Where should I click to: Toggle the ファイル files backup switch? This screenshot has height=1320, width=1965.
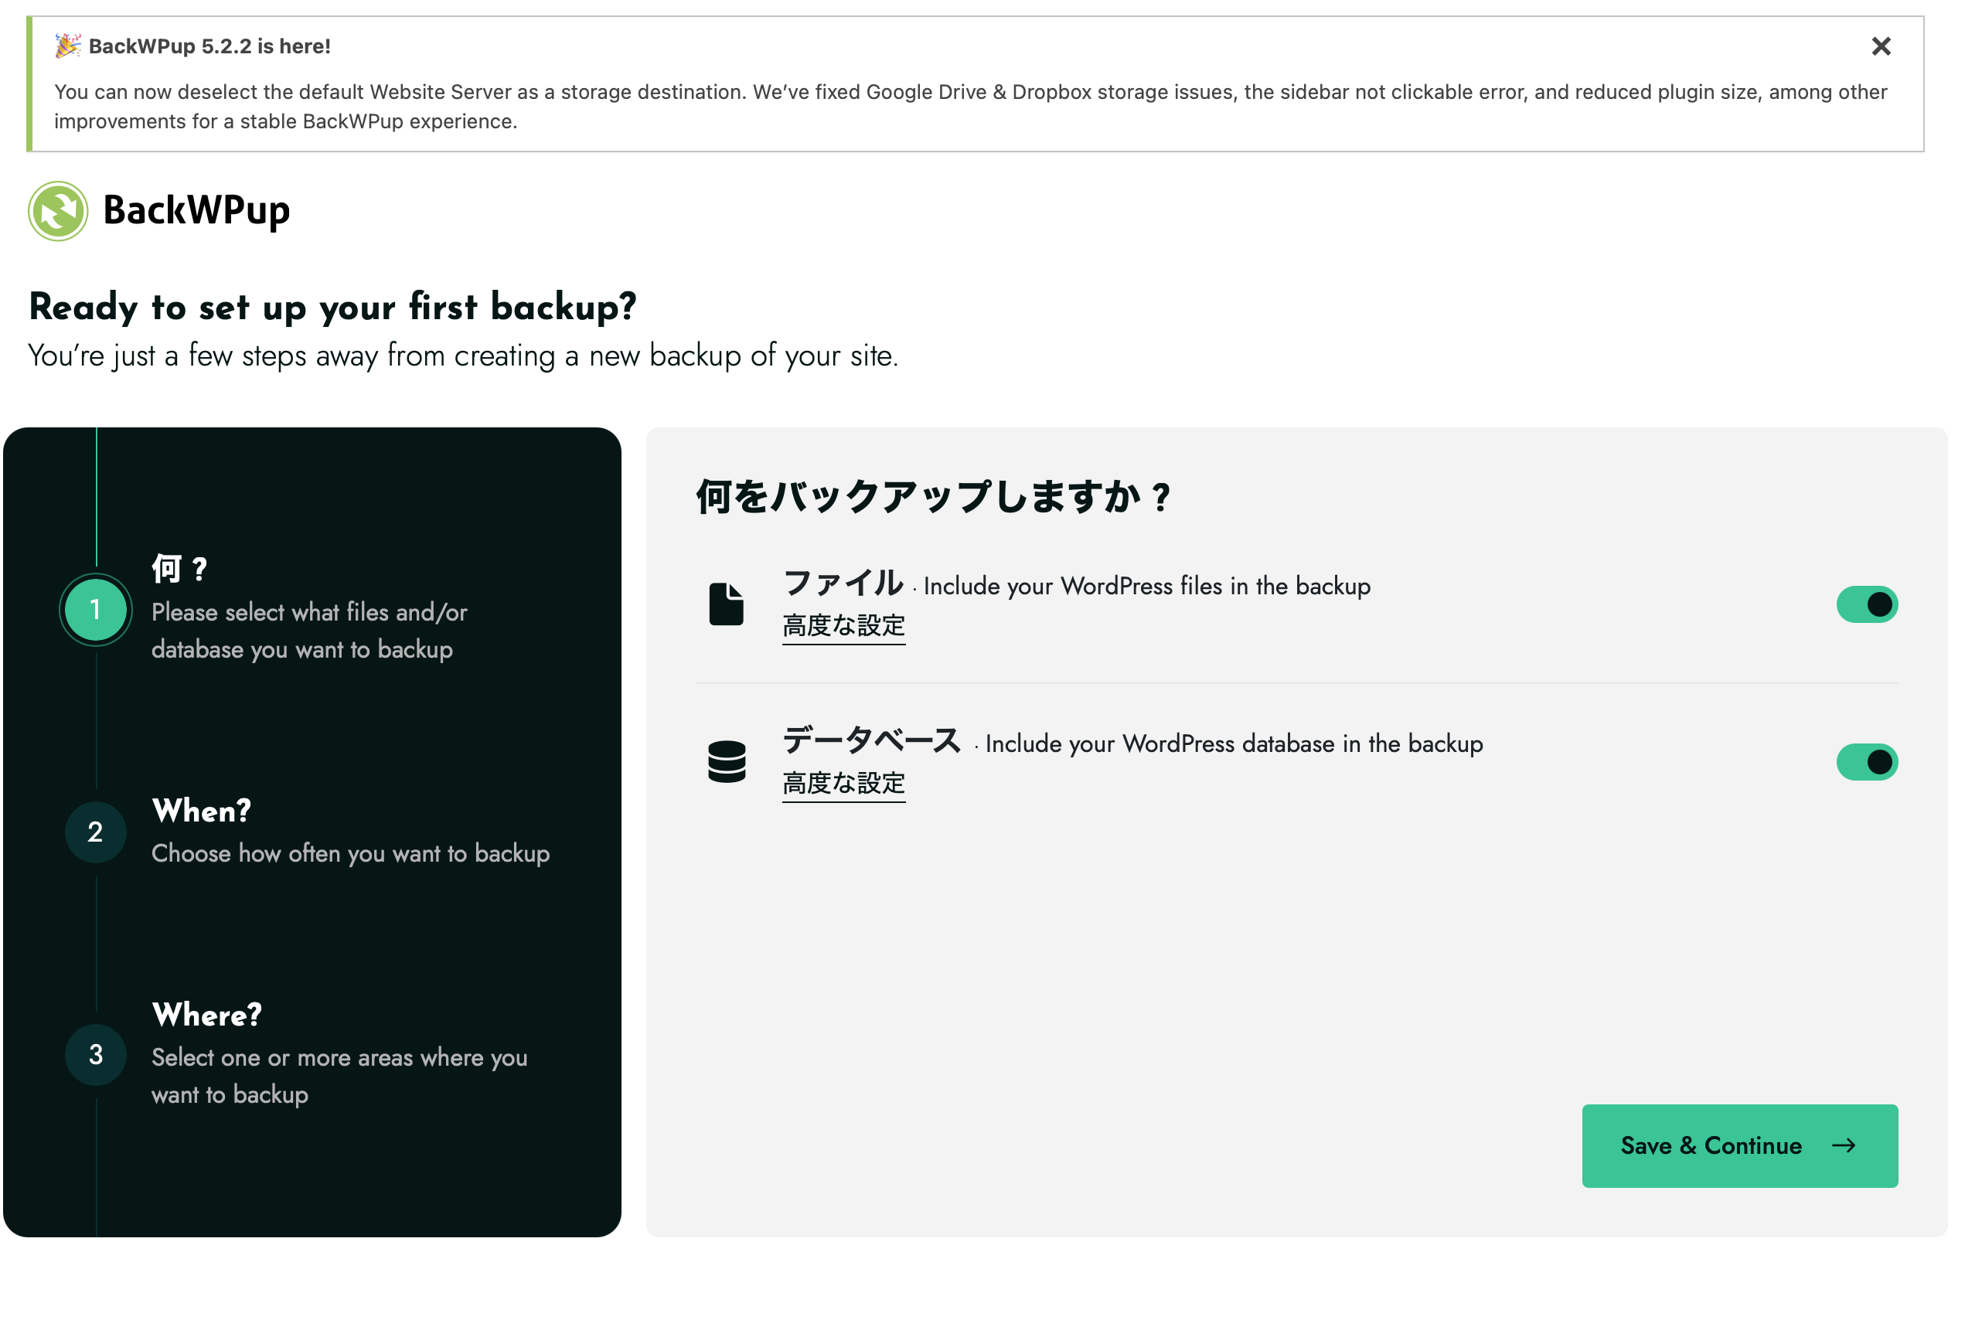(x=1867, y=604)
